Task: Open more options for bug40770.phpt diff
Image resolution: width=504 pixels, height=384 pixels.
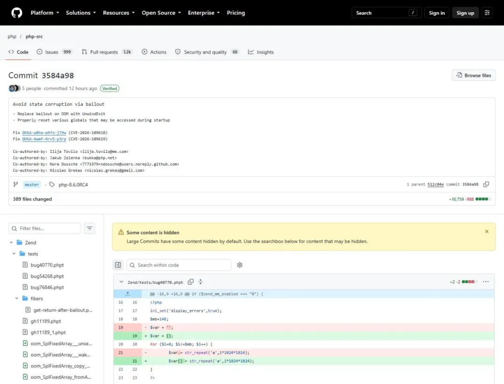Action: (486, 281)
